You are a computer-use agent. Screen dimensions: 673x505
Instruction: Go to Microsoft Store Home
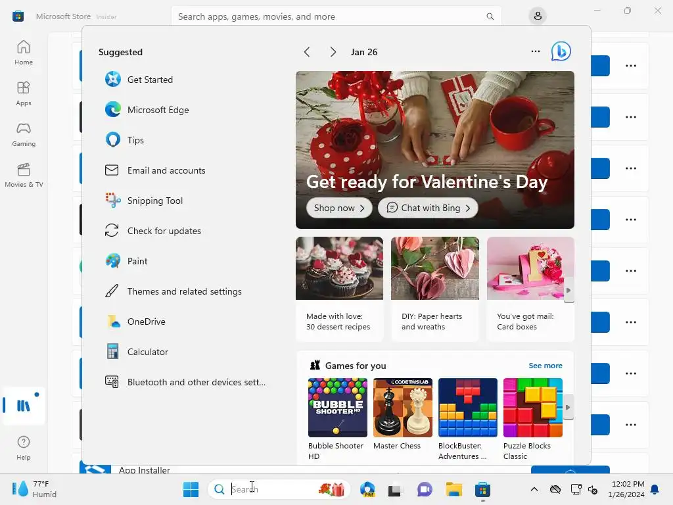24,53
